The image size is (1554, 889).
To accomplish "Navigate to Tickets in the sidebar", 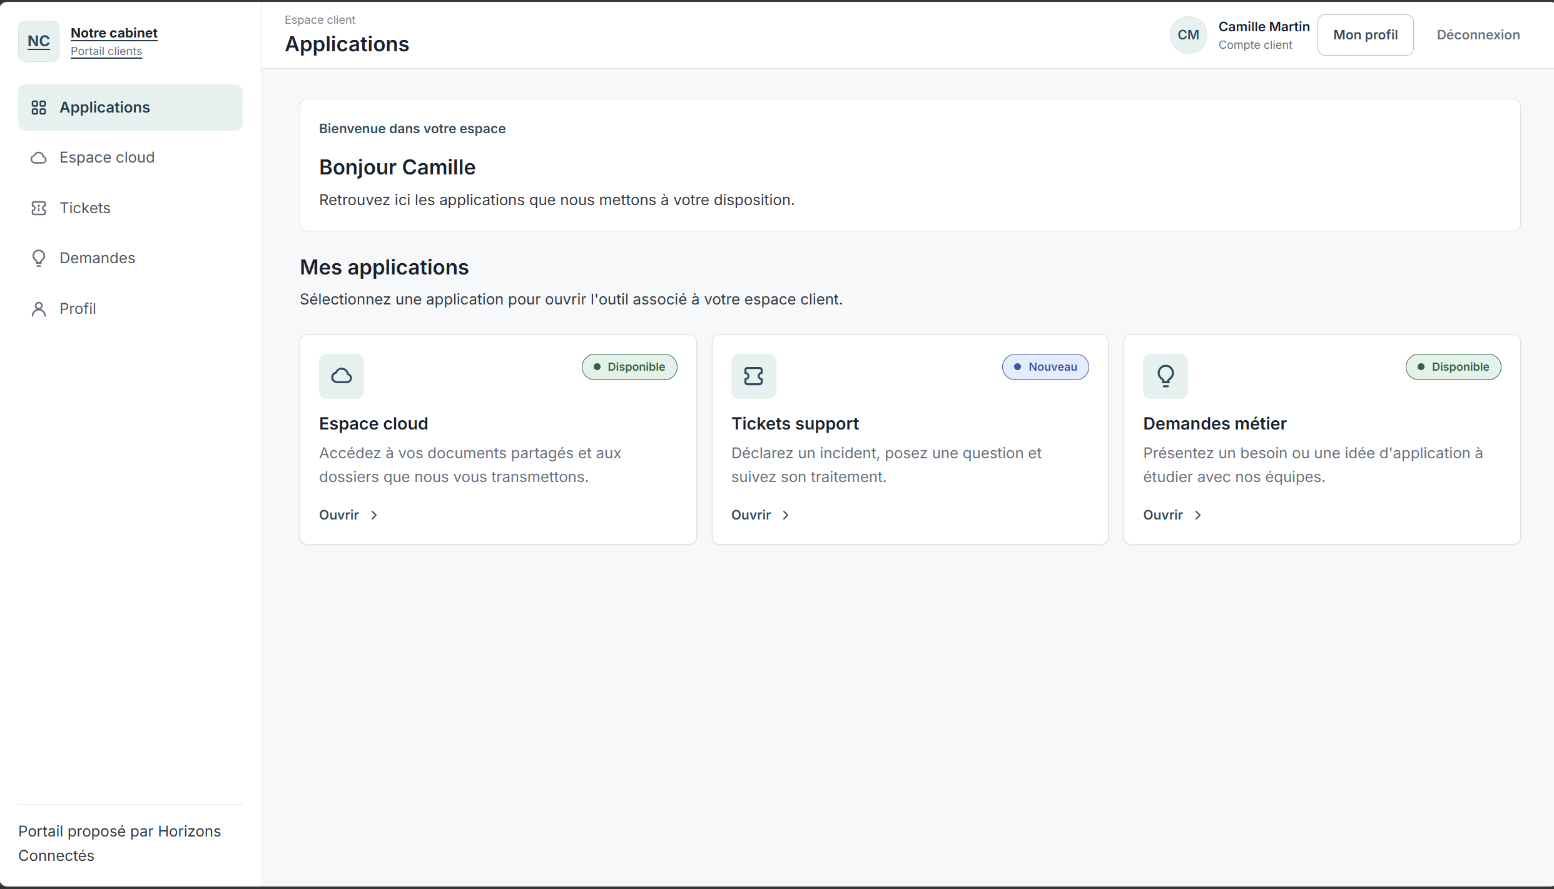I will pos(130,208).
